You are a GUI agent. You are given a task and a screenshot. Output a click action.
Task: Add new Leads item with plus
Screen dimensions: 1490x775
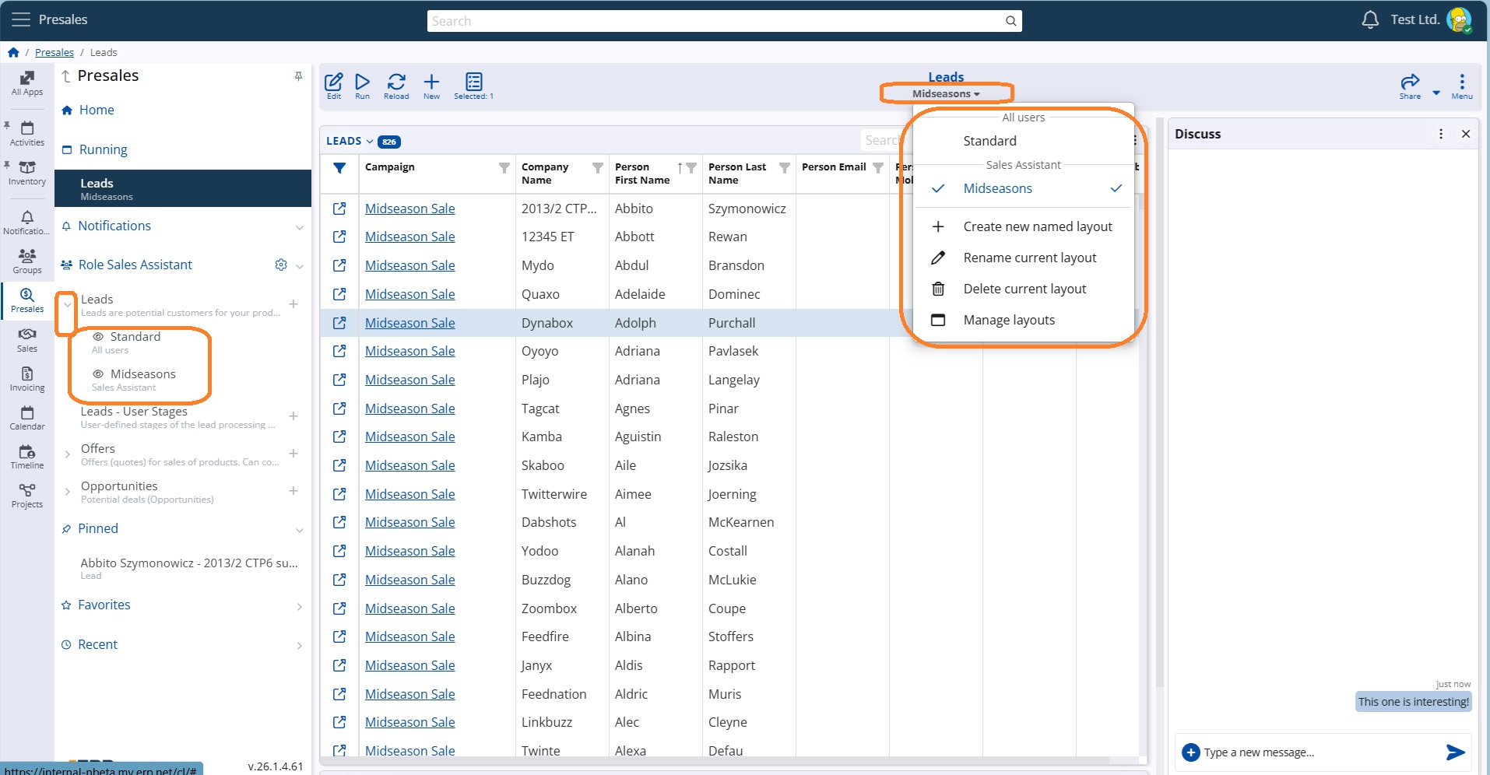pos(293,304)
